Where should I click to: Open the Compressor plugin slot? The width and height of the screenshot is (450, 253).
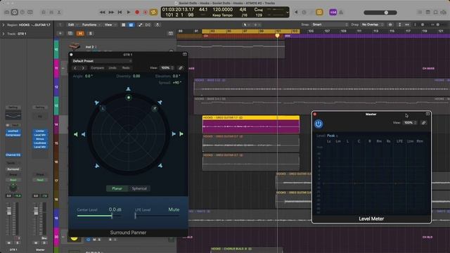[13, 135]
